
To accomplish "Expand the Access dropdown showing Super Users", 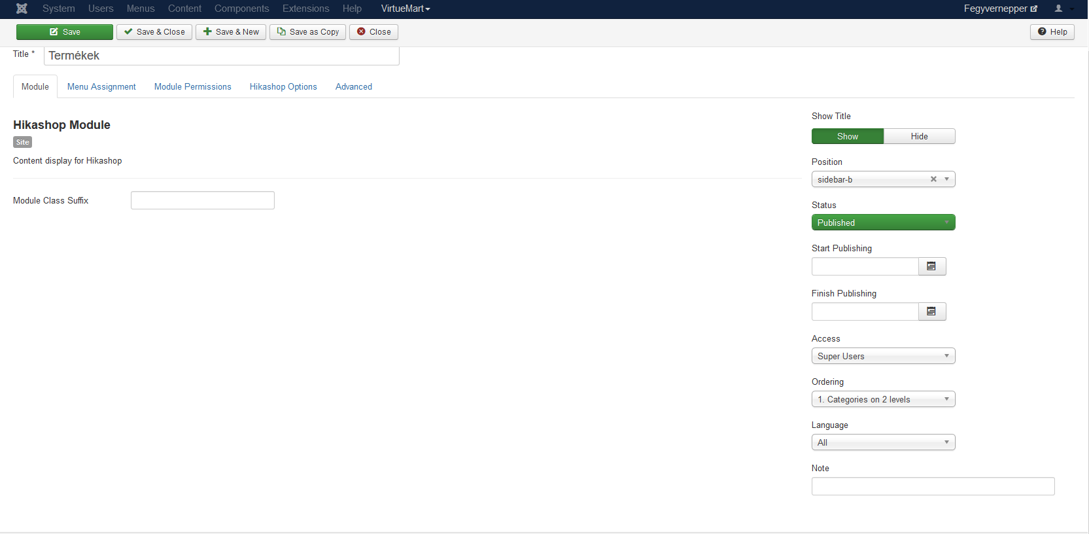I will click(x=884, y=356).
